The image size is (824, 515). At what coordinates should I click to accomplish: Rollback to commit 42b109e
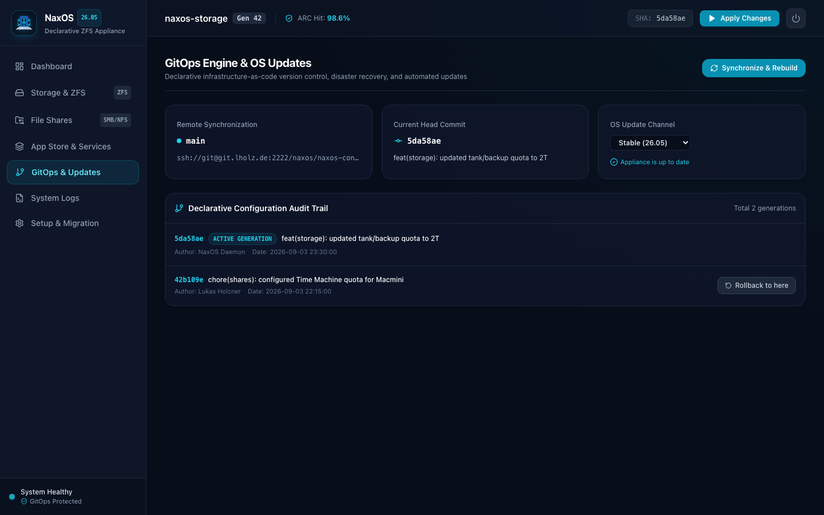click(756, 286)
